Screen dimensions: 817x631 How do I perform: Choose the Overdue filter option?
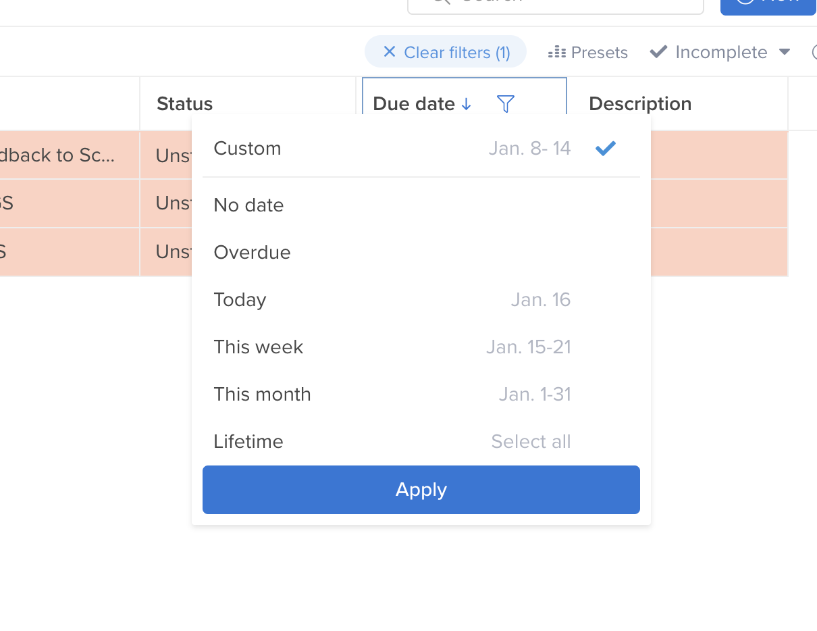point(421,253)
